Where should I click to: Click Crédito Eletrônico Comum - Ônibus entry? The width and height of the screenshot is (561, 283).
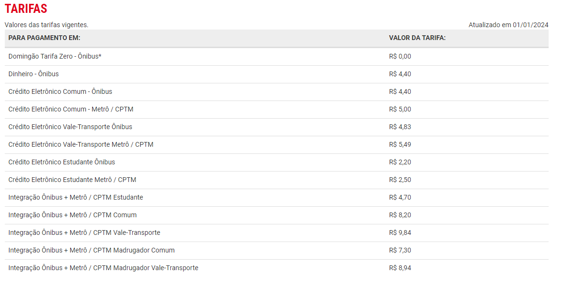(x=60, y=91)
